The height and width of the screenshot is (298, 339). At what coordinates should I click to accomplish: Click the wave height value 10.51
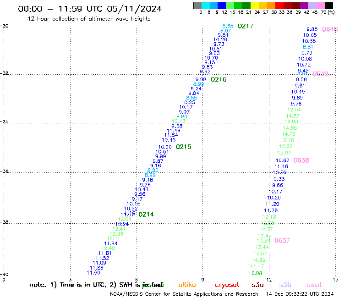[x=215, y=49]
